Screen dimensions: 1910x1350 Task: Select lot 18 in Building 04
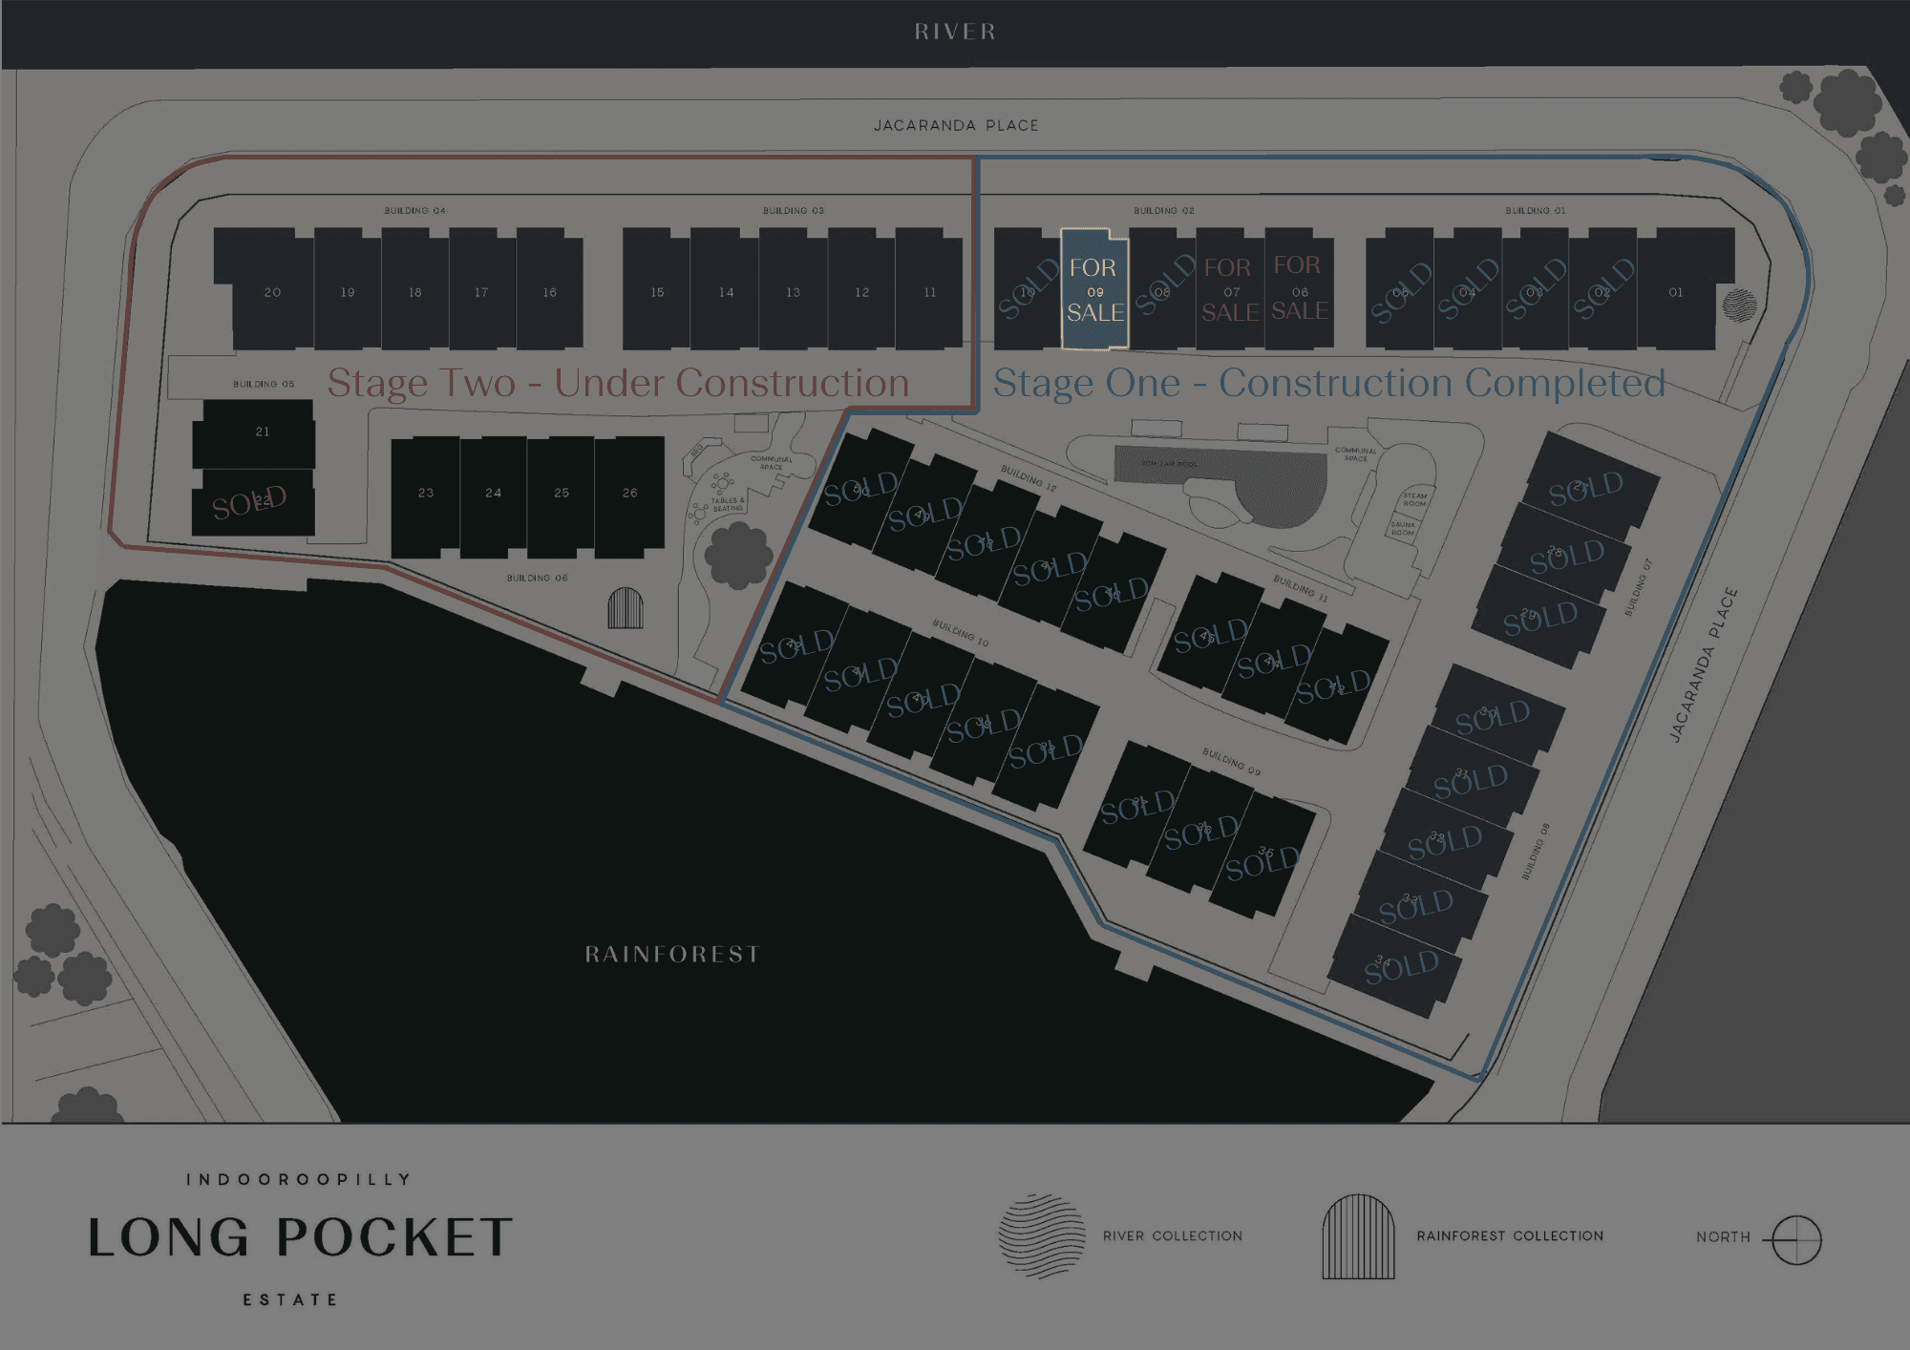(415, 289)
